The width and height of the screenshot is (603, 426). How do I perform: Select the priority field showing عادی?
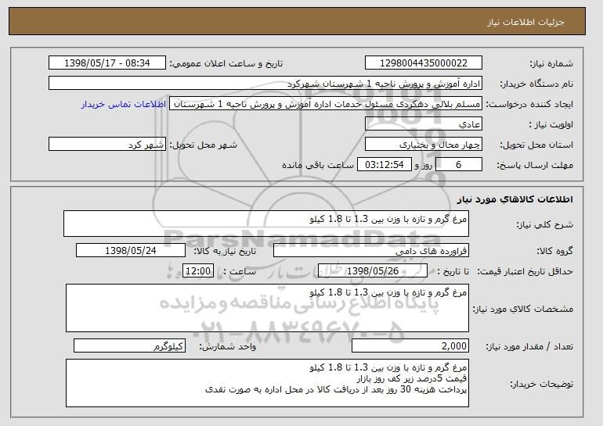[x=424, y=124]
